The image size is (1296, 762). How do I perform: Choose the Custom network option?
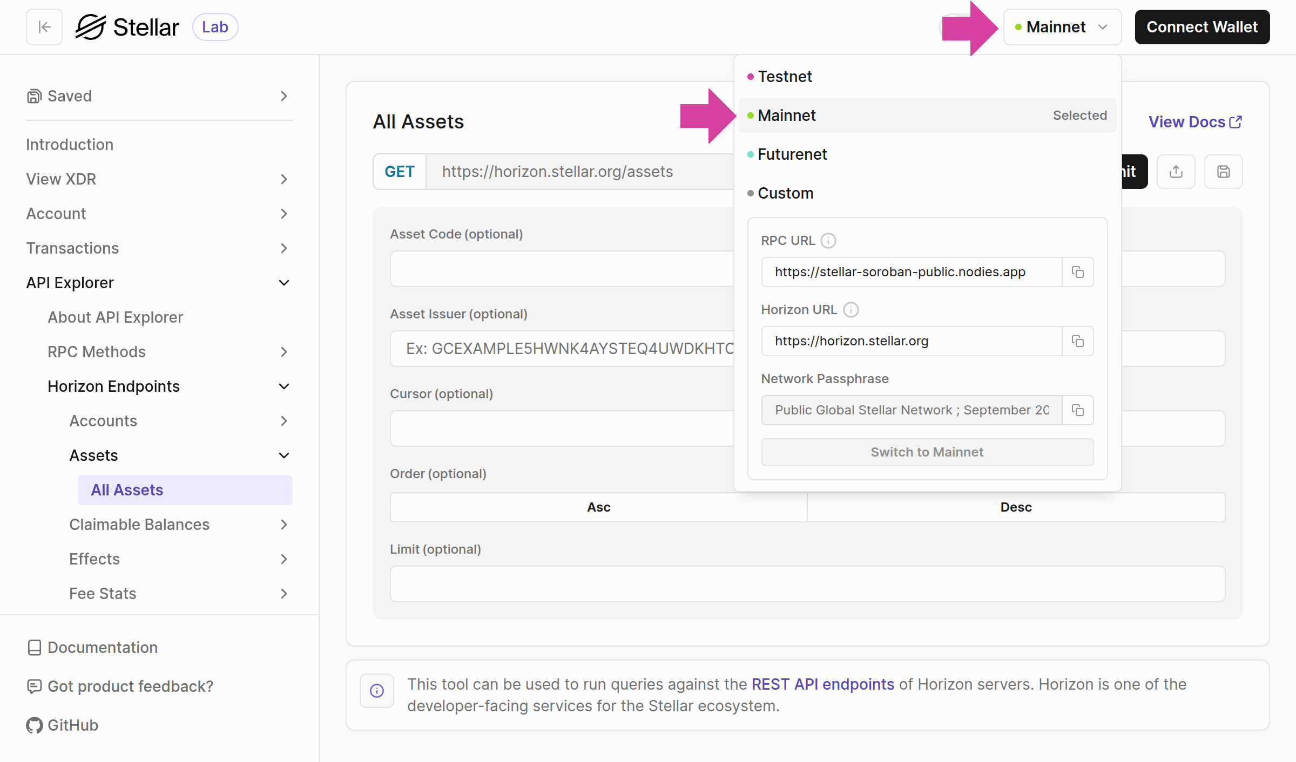(786, 193)
